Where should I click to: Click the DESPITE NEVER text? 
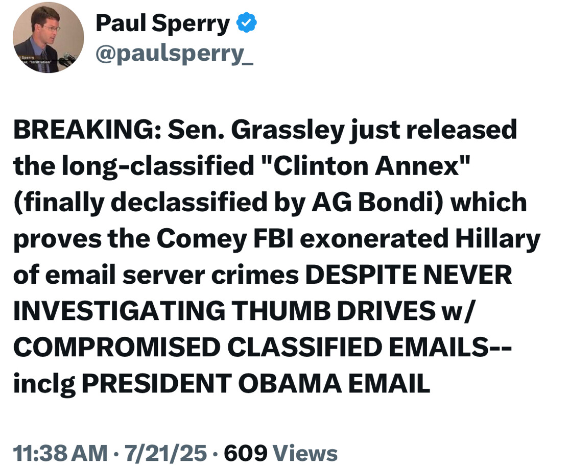click(x=408, y=276)
